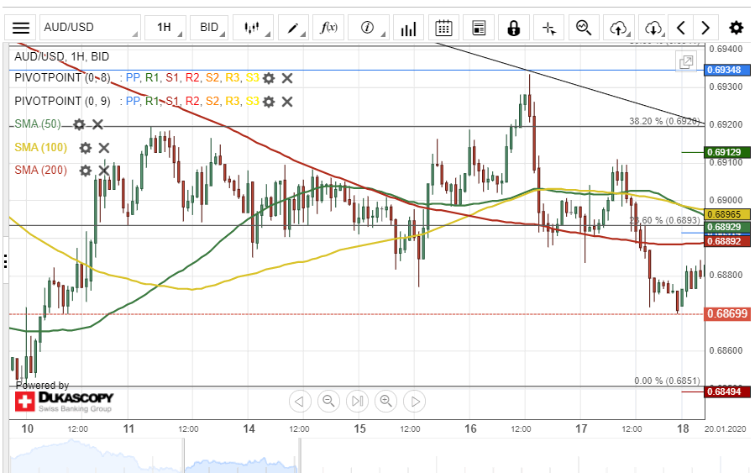Open the AUD/USD instrument selector

click(90, 28)
